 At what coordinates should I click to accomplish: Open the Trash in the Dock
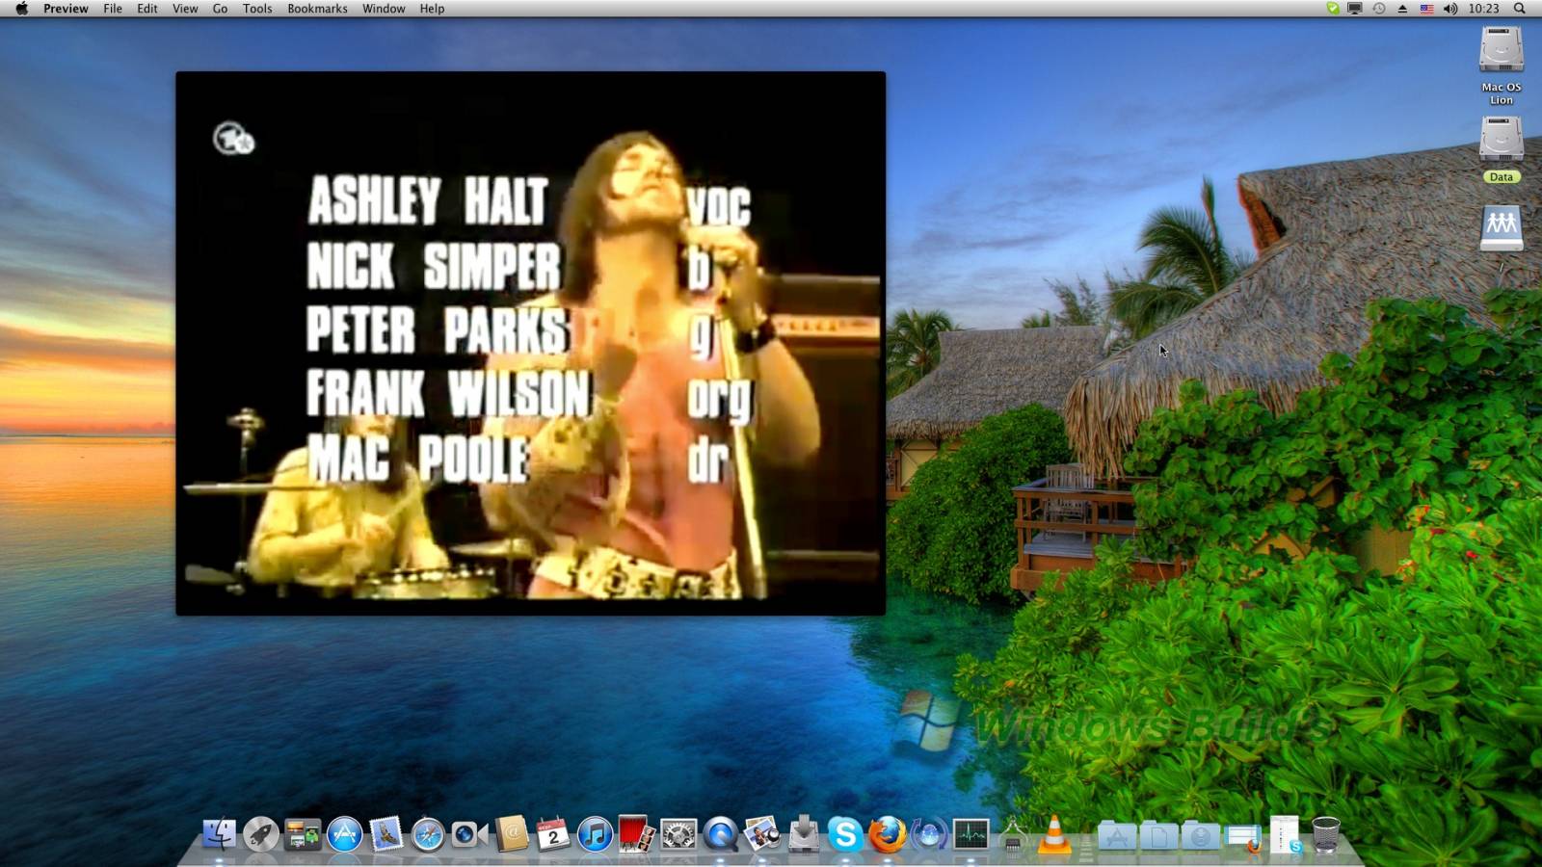coord(1326,834)
